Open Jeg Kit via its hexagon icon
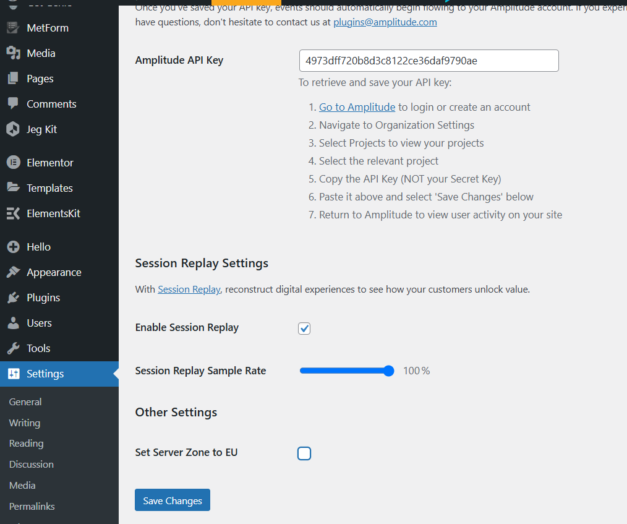This screenshot has width=627, height=524. pos(13,129)
